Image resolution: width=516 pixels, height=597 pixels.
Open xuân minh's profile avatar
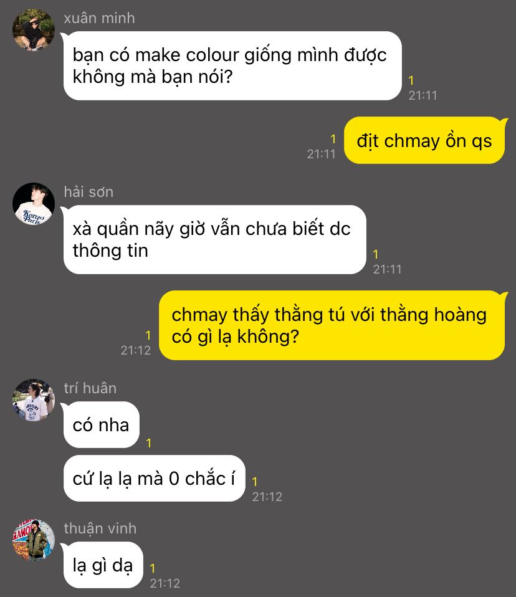34,30
